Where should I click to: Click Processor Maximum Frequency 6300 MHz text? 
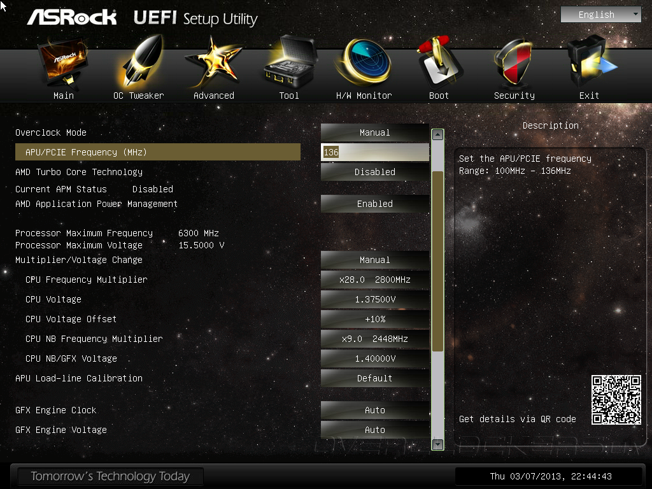[117, 233]
